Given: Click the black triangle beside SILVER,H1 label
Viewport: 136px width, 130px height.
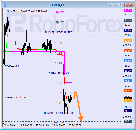Looking at the screenshot, I should click(5, 11).
